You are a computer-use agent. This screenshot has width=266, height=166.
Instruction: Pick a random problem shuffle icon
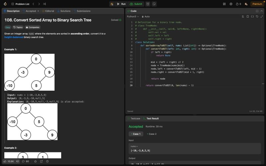click(x=45, y=4)
